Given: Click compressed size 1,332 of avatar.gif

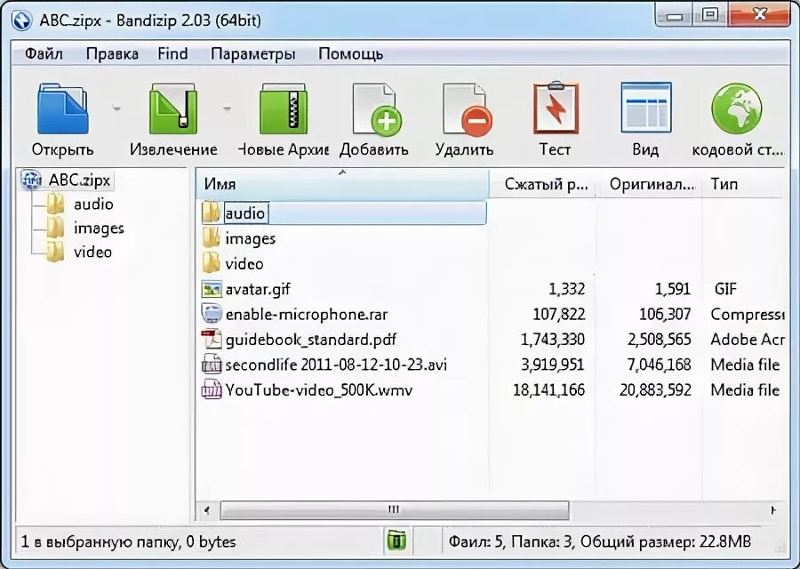Looking at the screenshot, I should pos(566,289).
